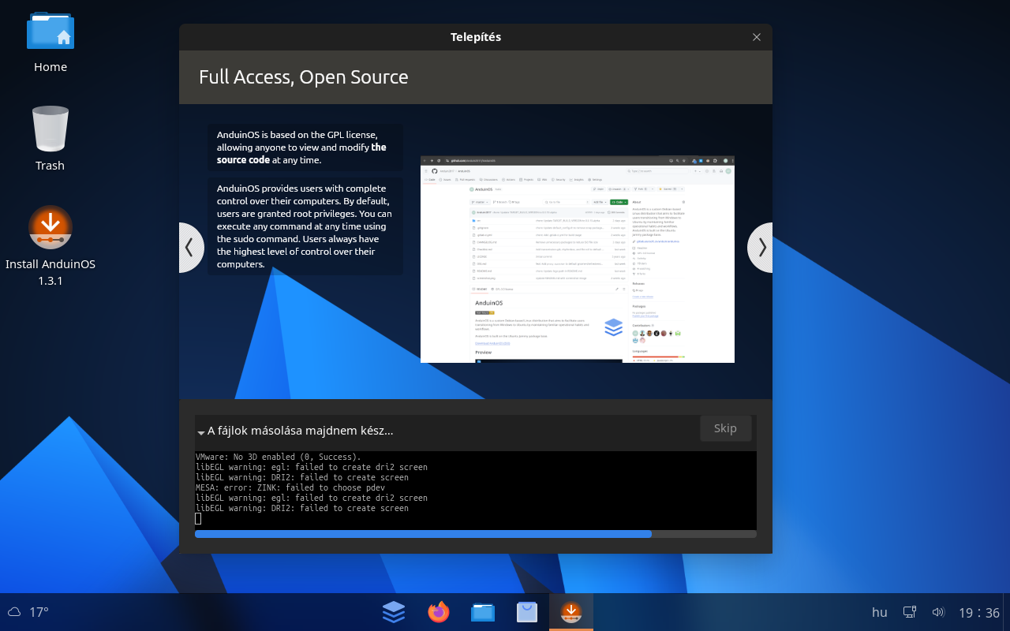
Task: Click the Skip button in installer
Action: (x=725, y=428)
